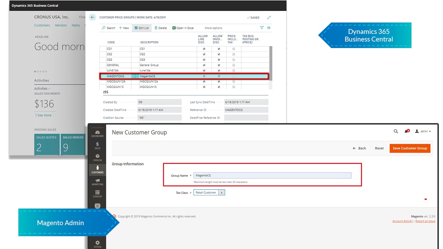443x249 pixels.
Task: Click the Last Sync DateTime field
Action: pos(246,102)
